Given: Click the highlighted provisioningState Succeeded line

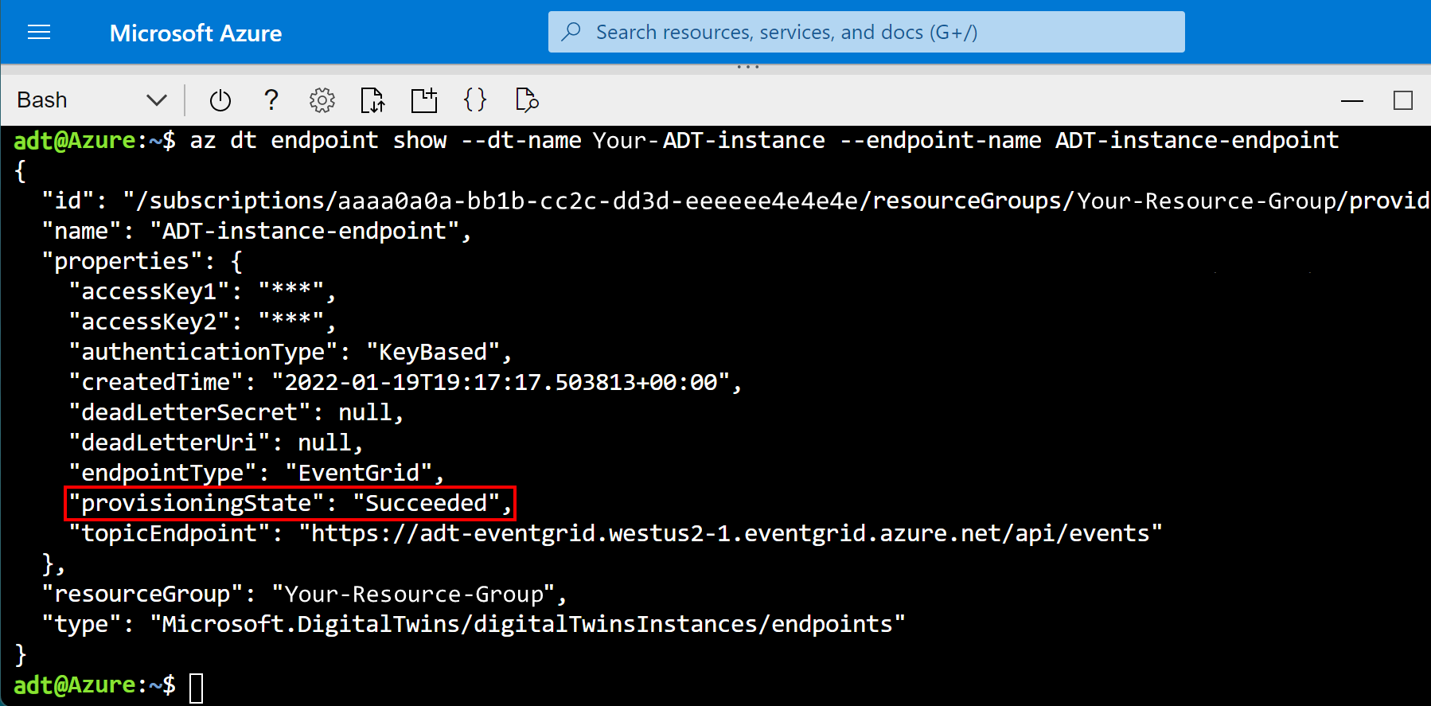Looking at the screenshot, I should click(290, 503).
